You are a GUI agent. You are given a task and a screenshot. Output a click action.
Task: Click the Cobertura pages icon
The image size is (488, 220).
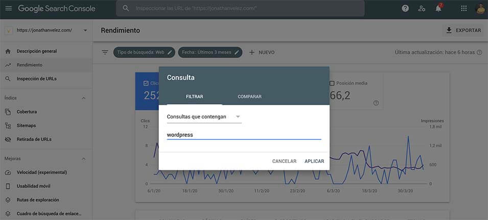[x=8, y=112]
